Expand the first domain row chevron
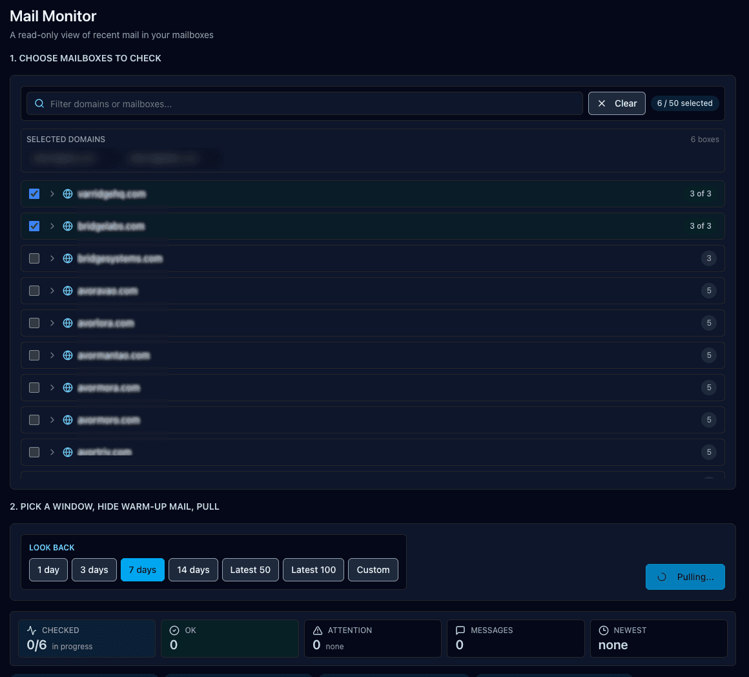This screenshot has height=677, width=749. tap(52, 194)
